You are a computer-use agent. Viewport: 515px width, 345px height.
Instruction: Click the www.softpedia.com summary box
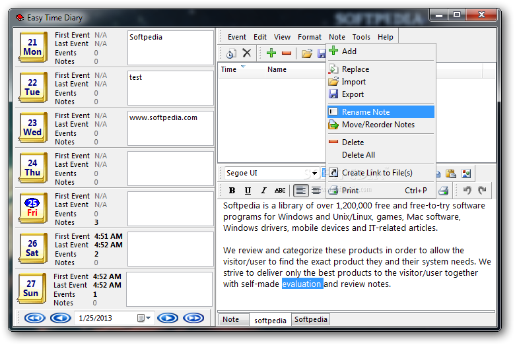(170, 128)
